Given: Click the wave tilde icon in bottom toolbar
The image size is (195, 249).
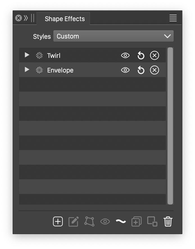Looking at the screenshot, I should pos(121,221).
